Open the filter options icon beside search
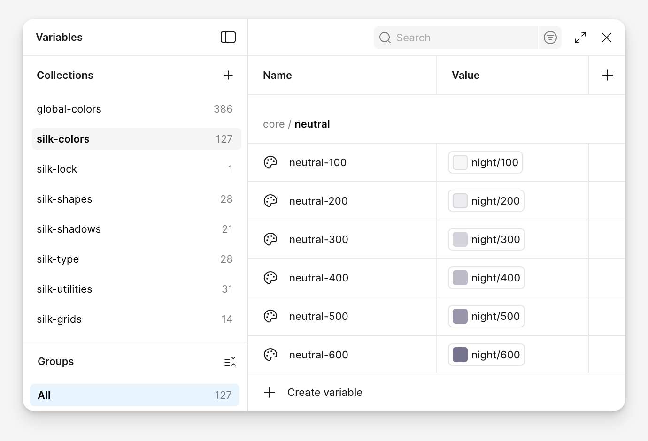Image resolution: width=648 pixels, height=441 pixels. click(550, 38)
